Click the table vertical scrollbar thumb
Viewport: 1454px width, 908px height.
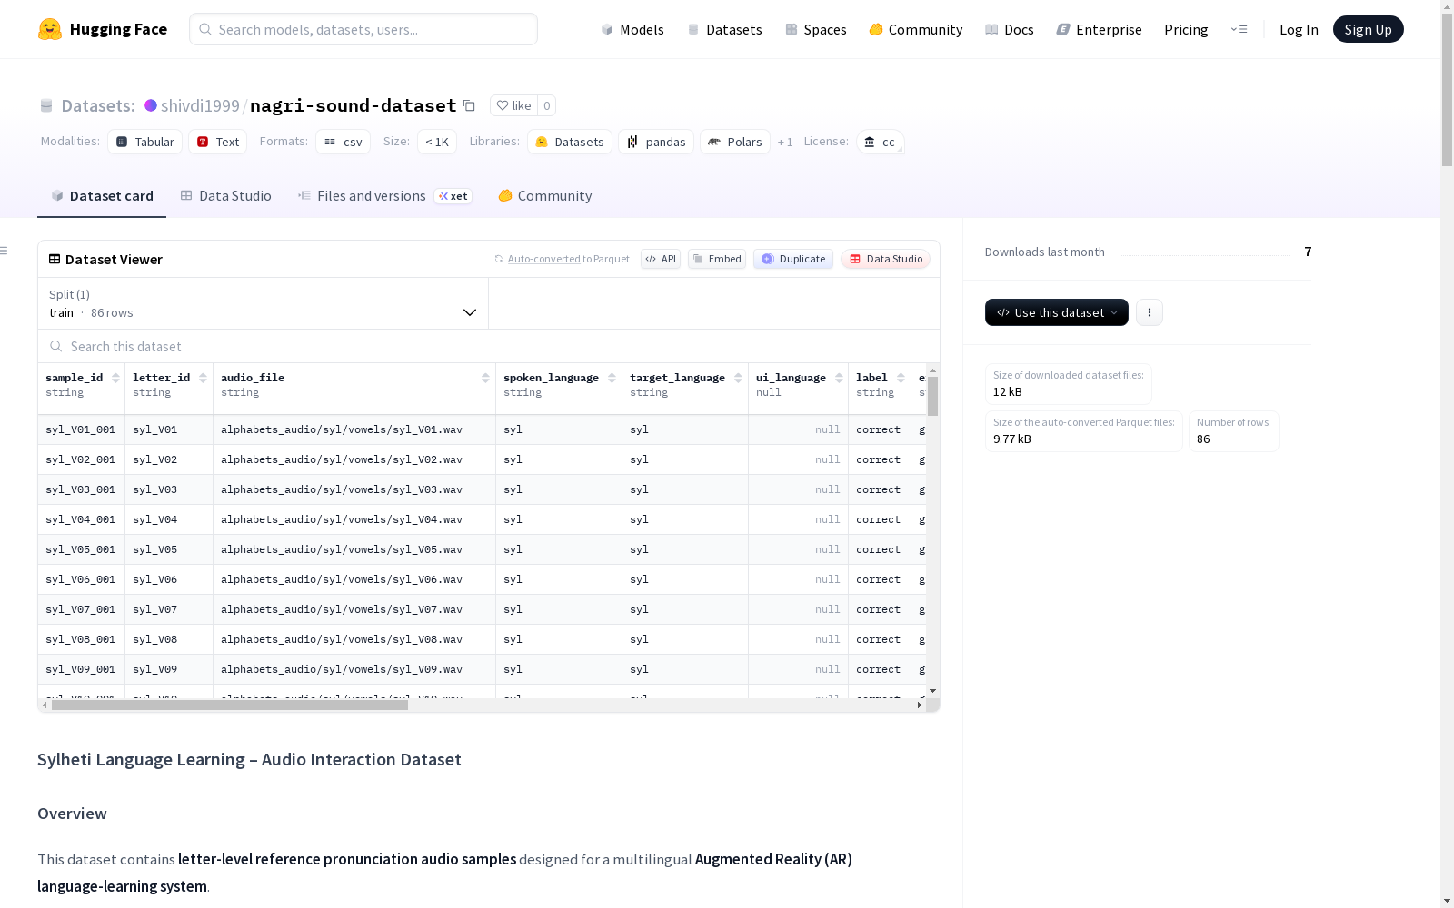932,397
